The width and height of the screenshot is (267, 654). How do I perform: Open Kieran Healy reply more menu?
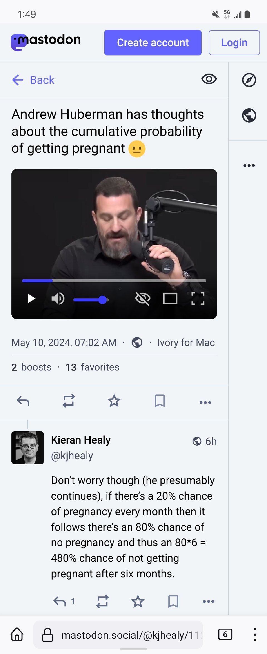click(208, 601)
